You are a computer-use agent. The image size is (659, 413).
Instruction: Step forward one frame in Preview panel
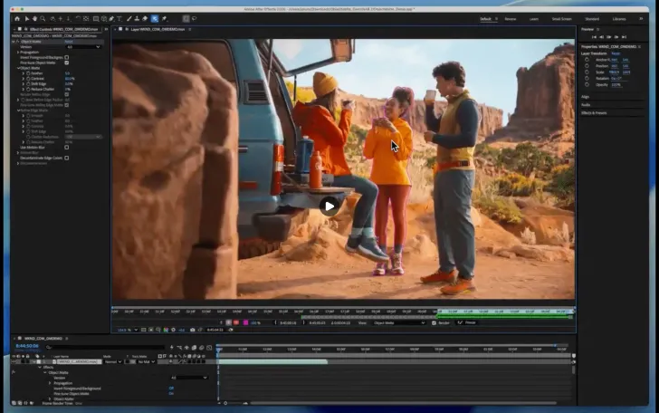[616, 37]
